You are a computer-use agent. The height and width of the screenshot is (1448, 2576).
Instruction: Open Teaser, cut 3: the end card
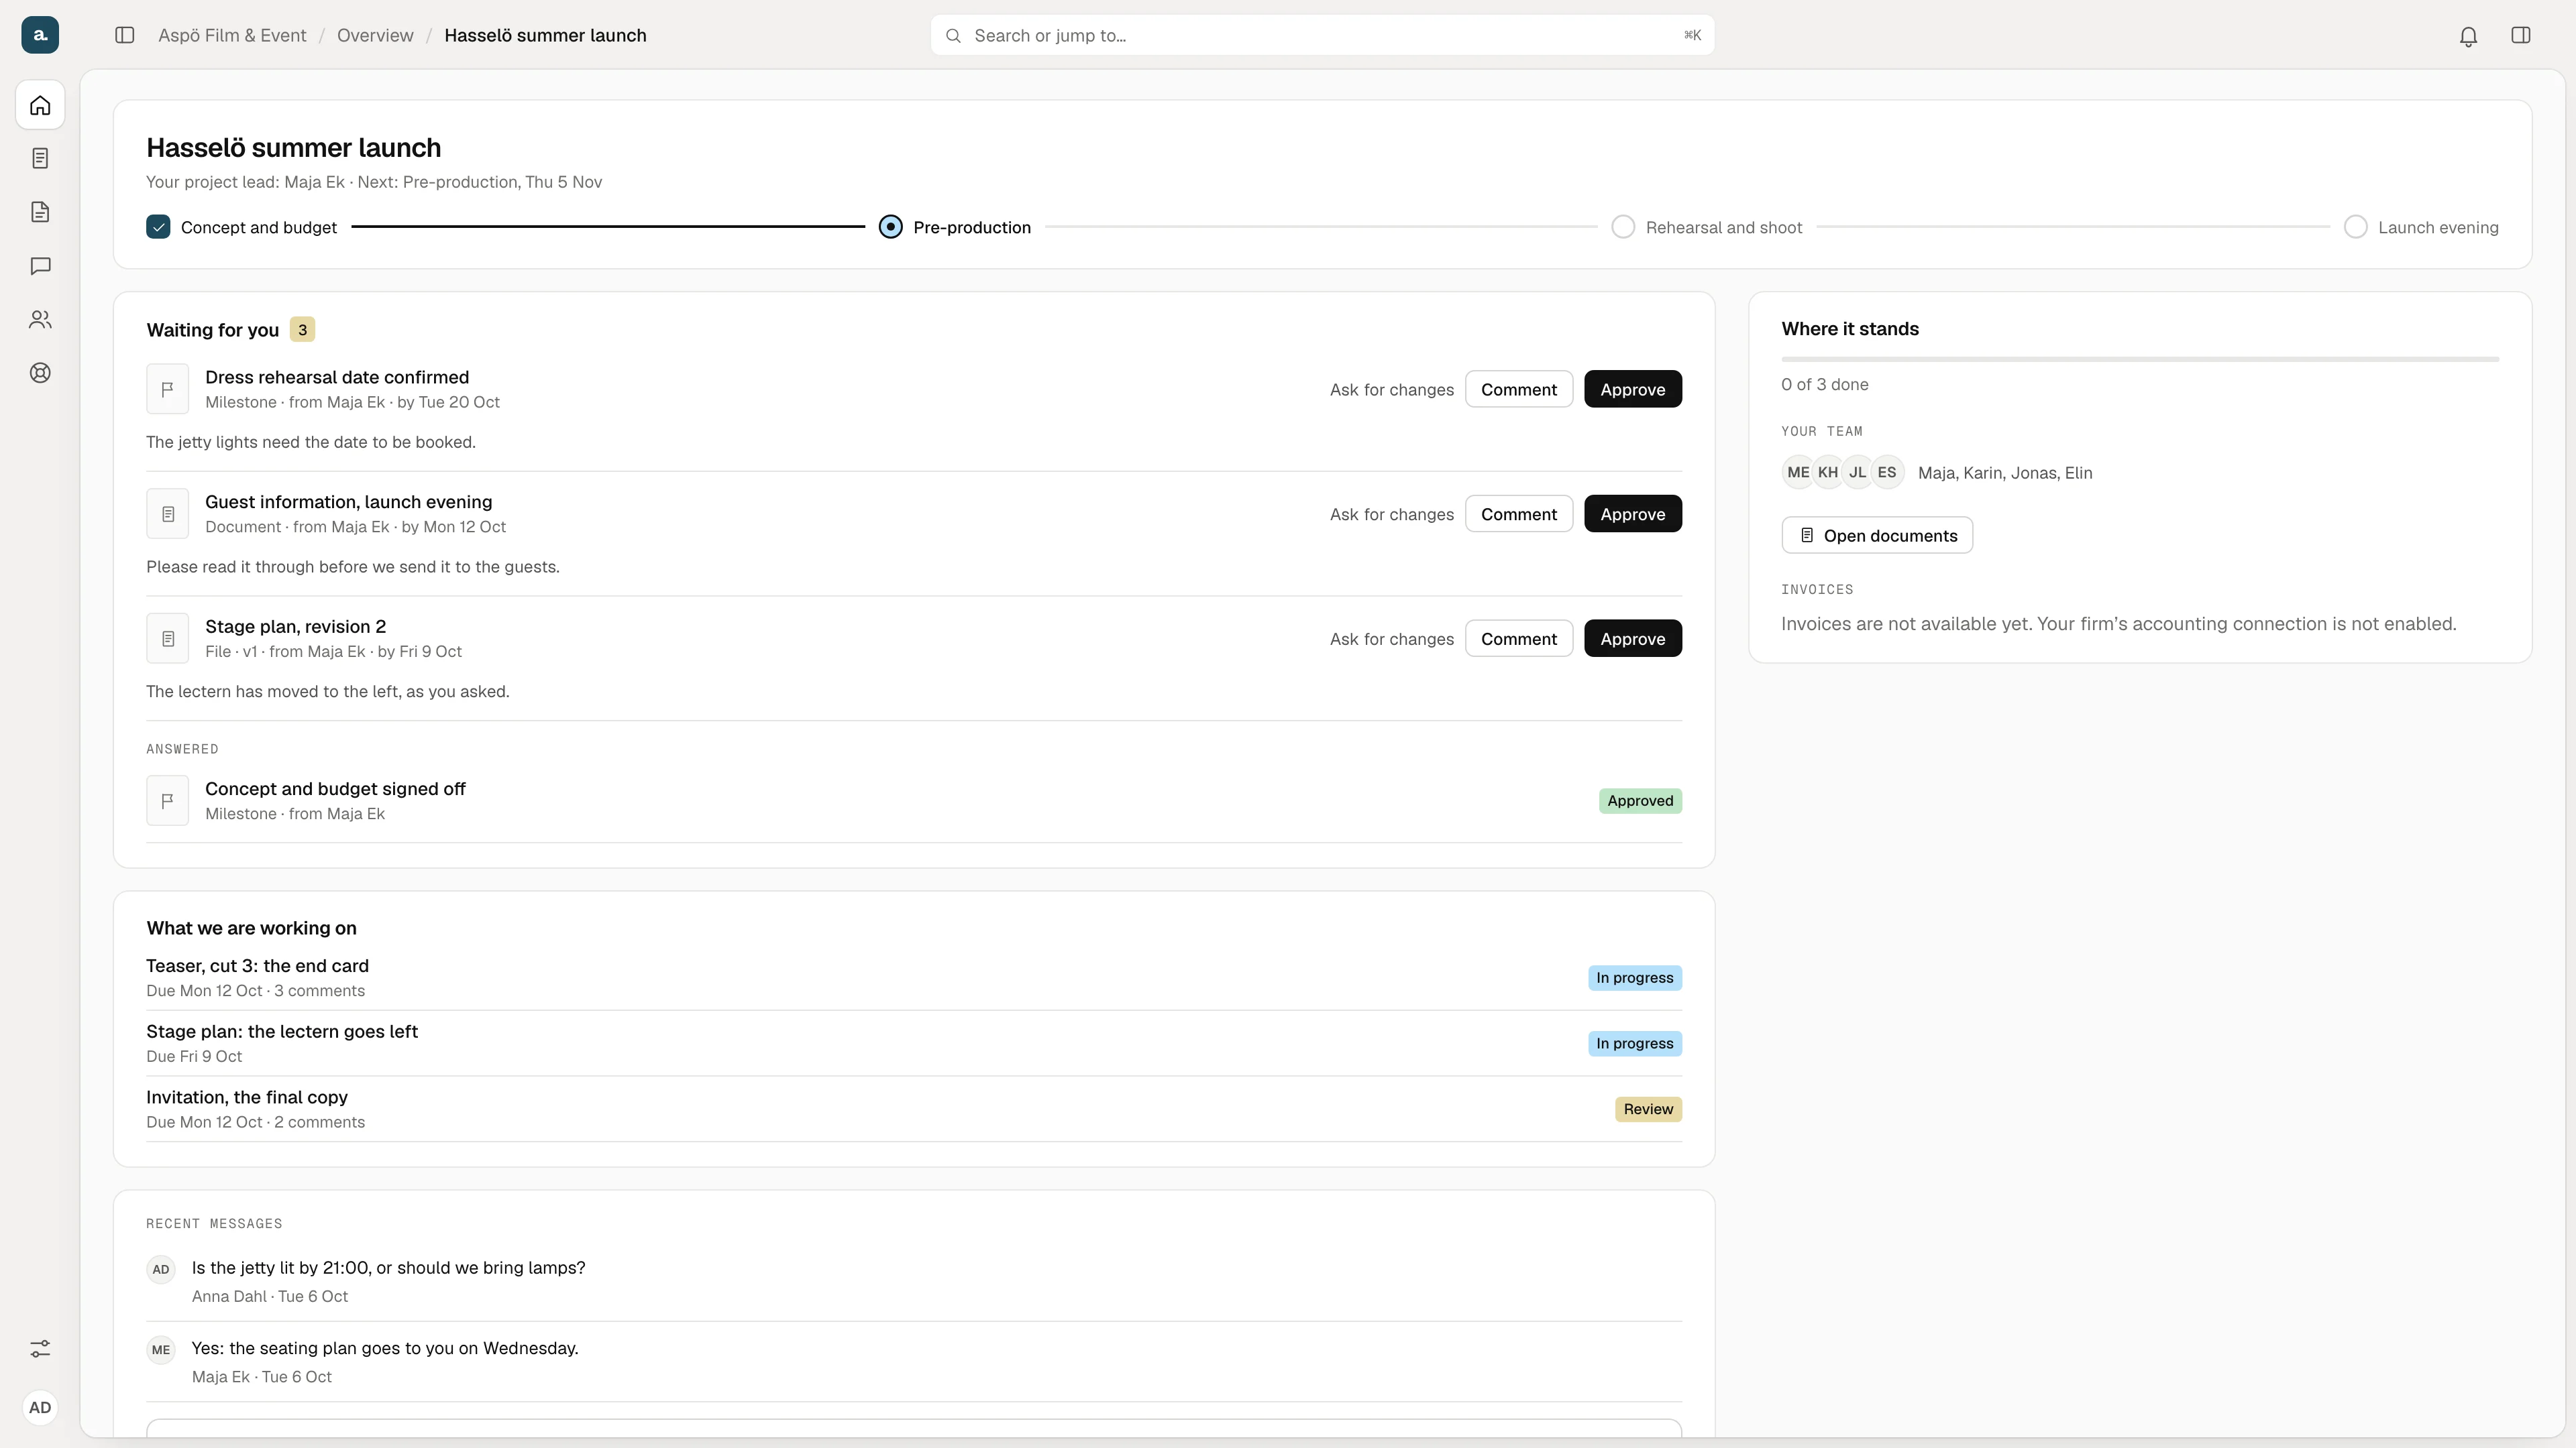click(913, 977)
